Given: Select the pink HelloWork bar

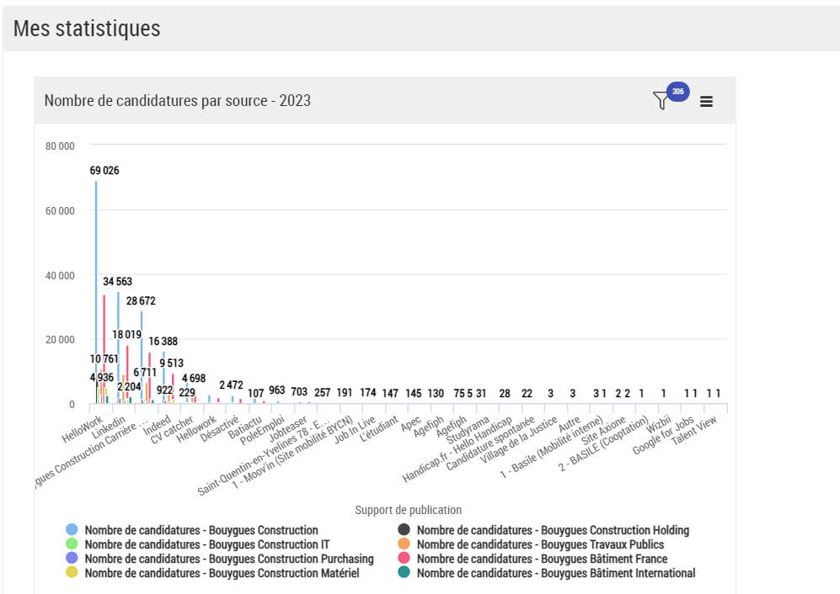Looking at the screenshot, I should pyautogui.click(x=104, y=349).
